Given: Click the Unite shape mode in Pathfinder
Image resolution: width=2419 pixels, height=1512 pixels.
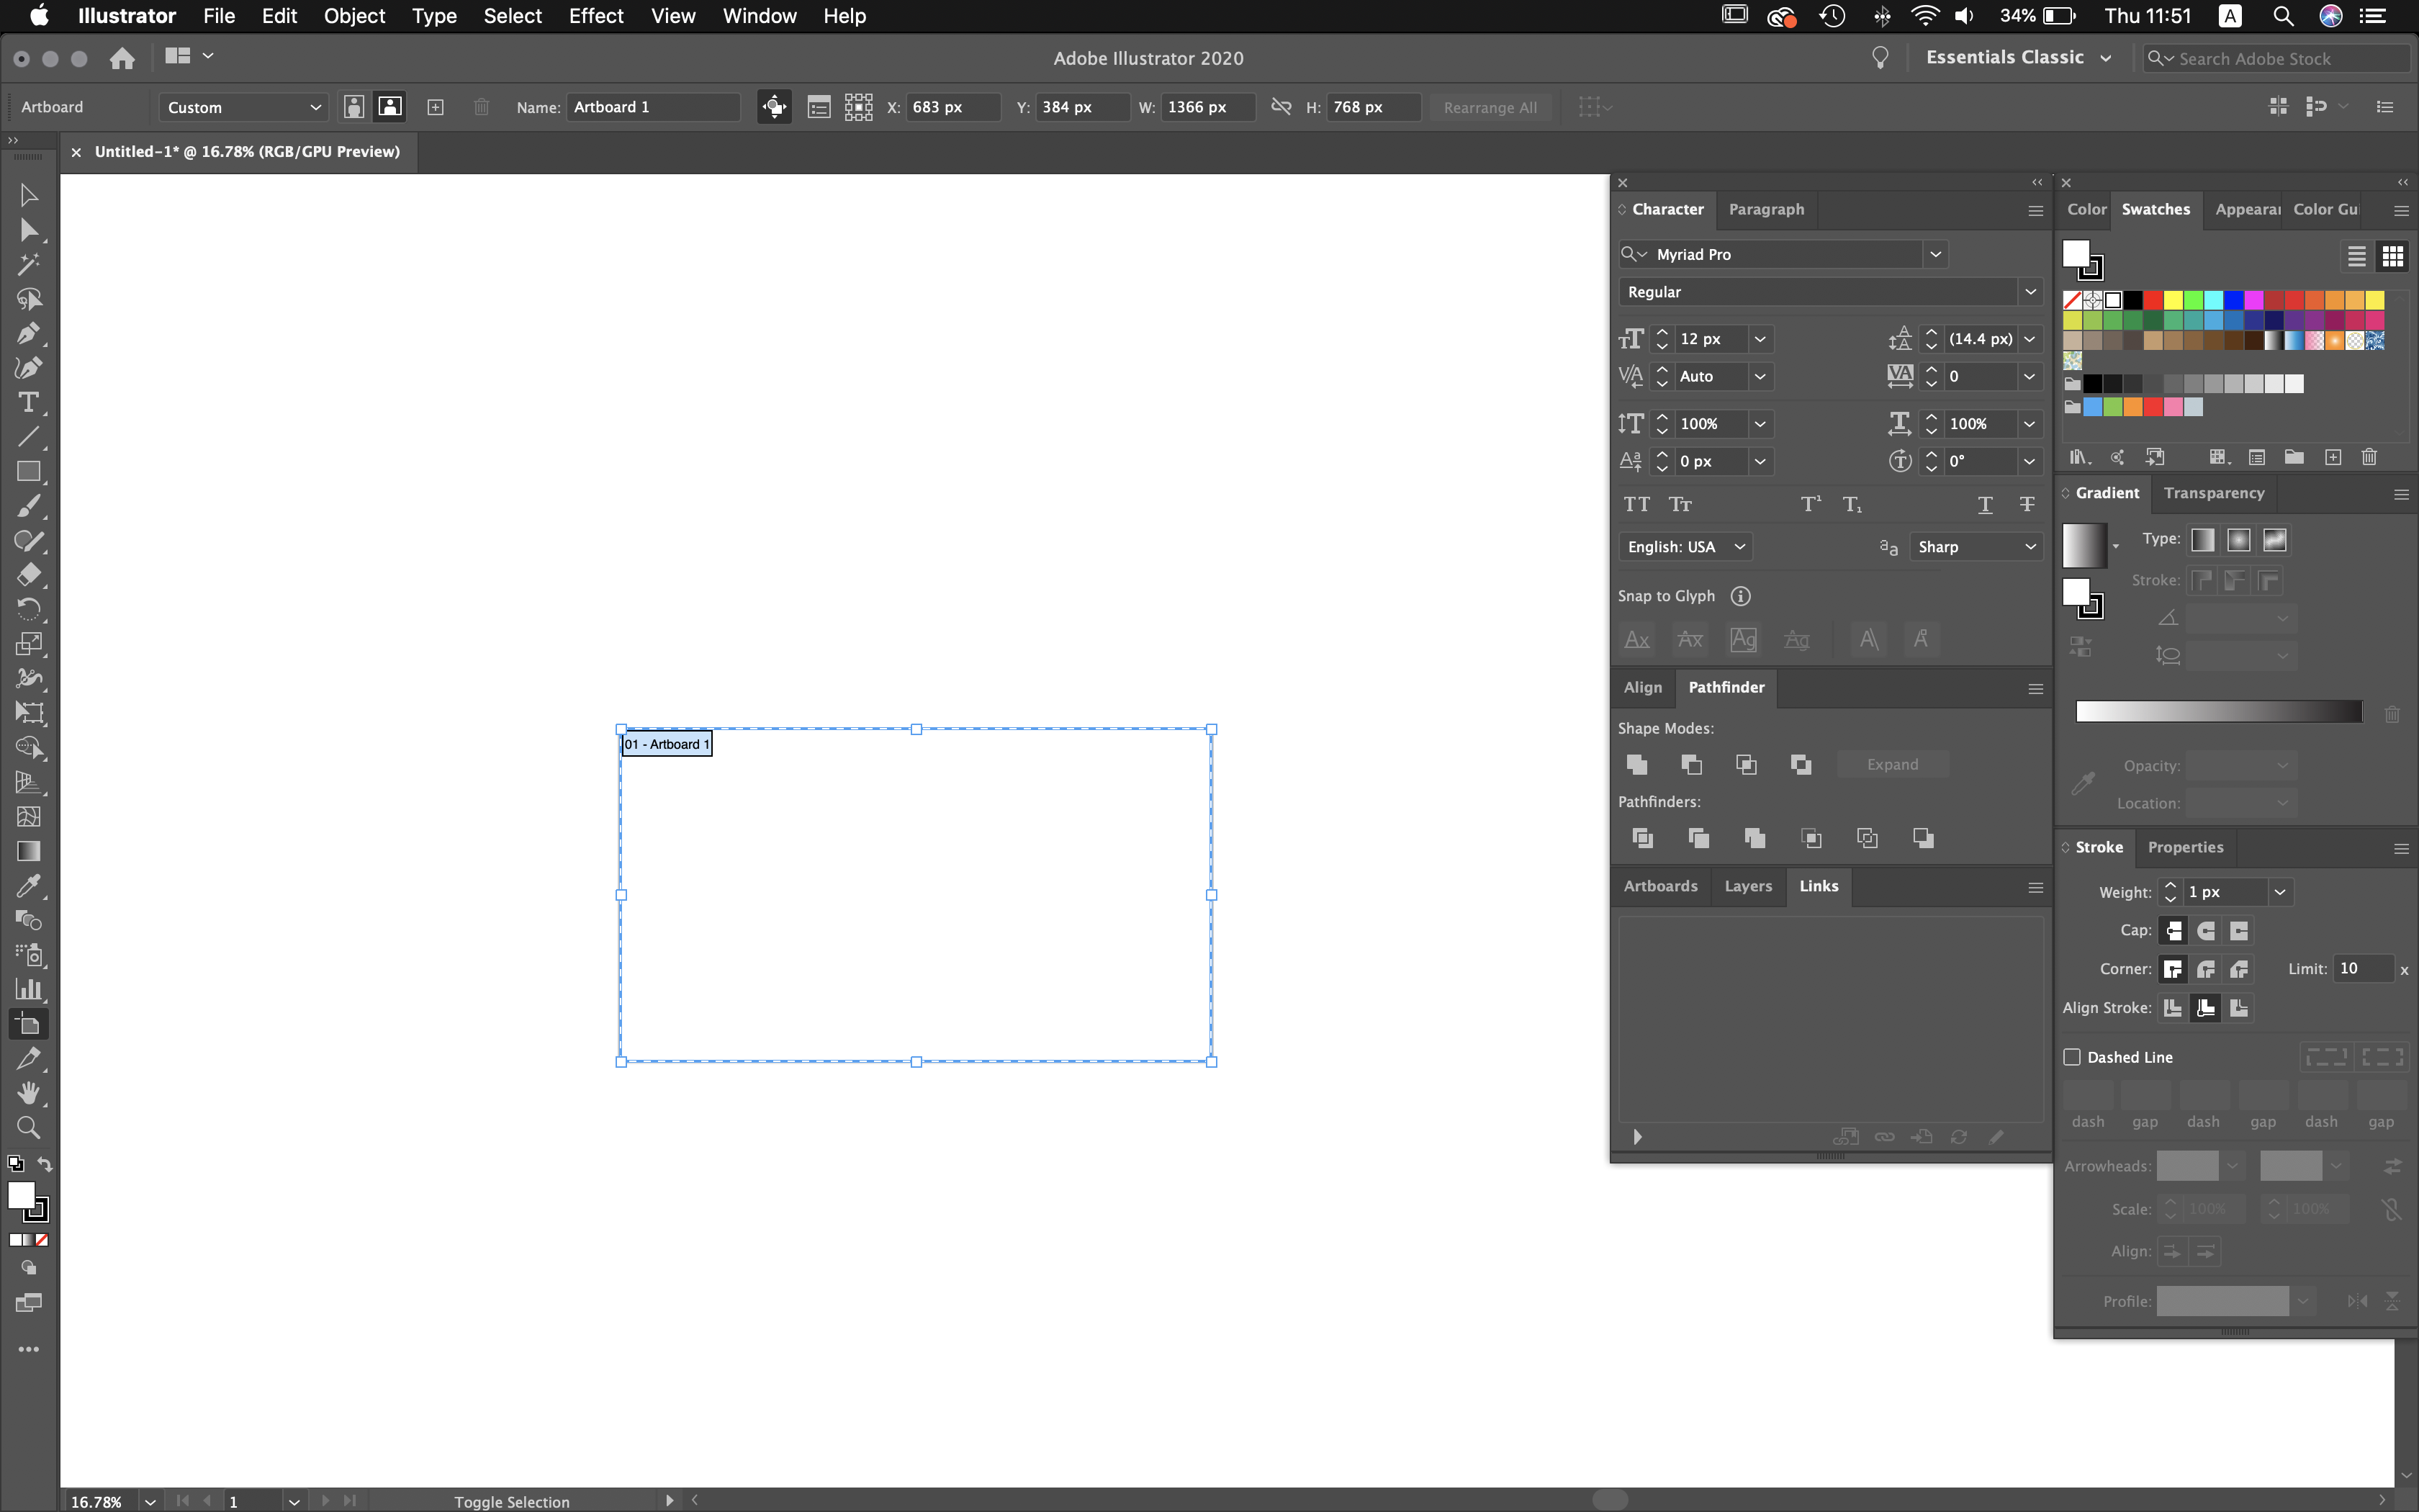Looking at the screenshot, I should pyautogui.click(x=1636, y=764).
